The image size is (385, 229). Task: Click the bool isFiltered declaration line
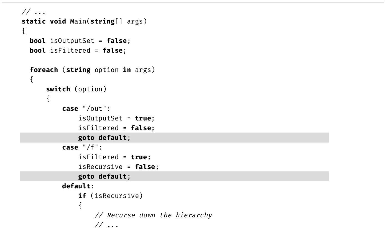[78, 50]
